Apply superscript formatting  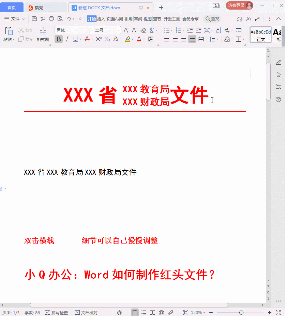coord(99,39)
